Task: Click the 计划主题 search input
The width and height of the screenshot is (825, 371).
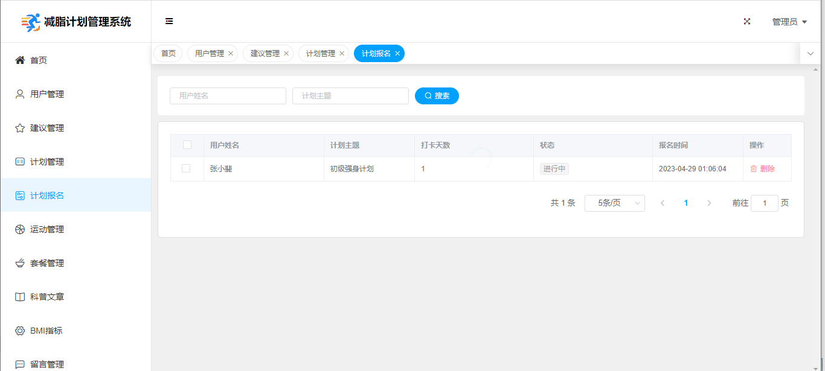Action: [350, 96]
